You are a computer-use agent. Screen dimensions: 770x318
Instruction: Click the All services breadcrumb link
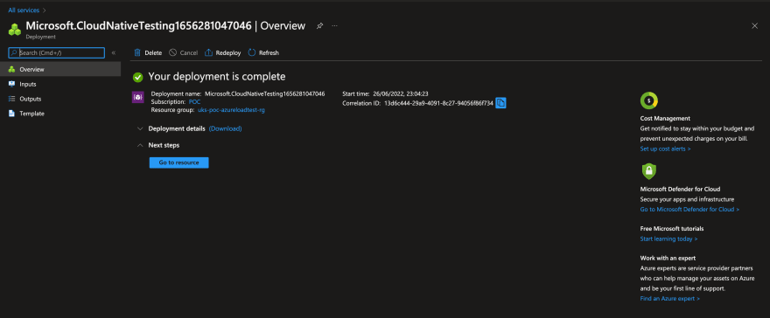tap(24, 10)
